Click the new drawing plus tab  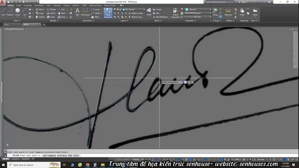coord(43,25)
